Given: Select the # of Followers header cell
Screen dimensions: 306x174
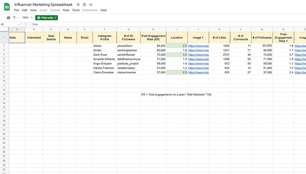Looking at the screenshot, I should coord(262,38).
